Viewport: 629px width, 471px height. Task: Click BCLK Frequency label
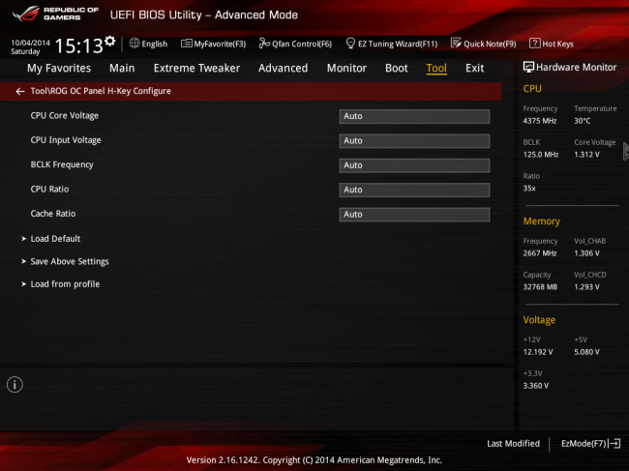[x=62, y=164]
